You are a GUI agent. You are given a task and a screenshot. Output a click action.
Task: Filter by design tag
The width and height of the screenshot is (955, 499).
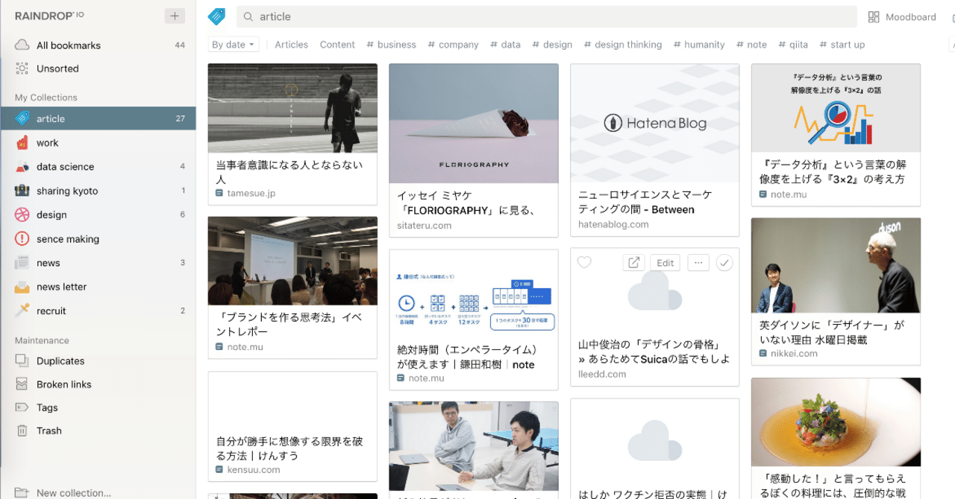(552, 45)
